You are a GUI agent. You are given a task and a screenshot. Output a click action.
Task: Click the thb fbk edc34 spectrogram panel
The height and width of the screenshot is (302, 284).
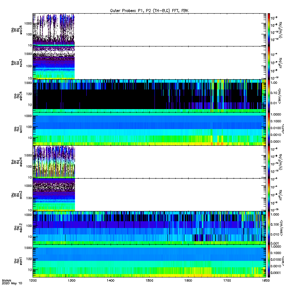coord(149,96)
